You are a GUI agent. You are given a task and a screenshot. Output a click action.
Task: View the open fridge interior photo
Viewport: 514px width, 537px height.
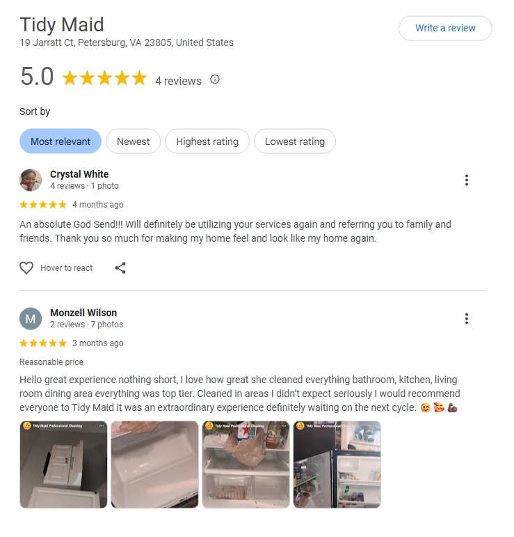tap(246, 465)
